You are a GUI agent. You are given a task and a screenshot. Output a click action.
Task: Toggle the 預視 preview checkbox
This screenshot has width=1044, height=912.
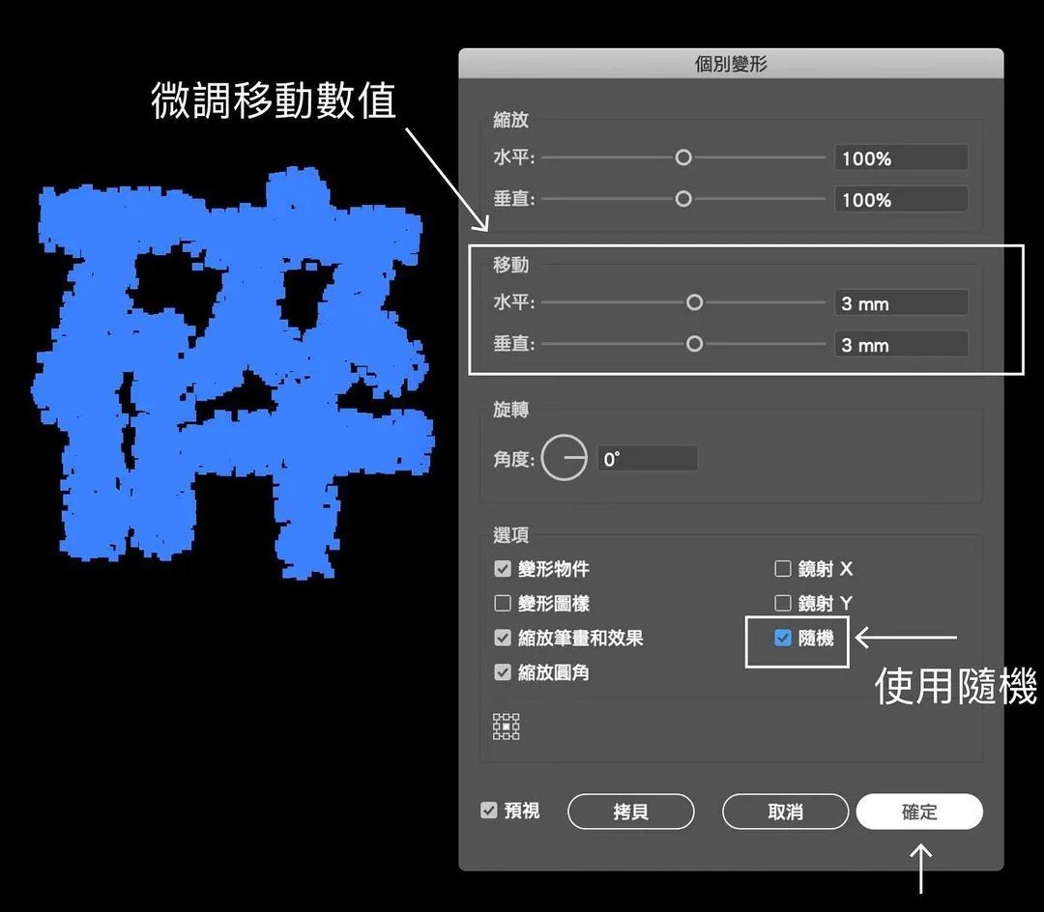click(489, 811)
